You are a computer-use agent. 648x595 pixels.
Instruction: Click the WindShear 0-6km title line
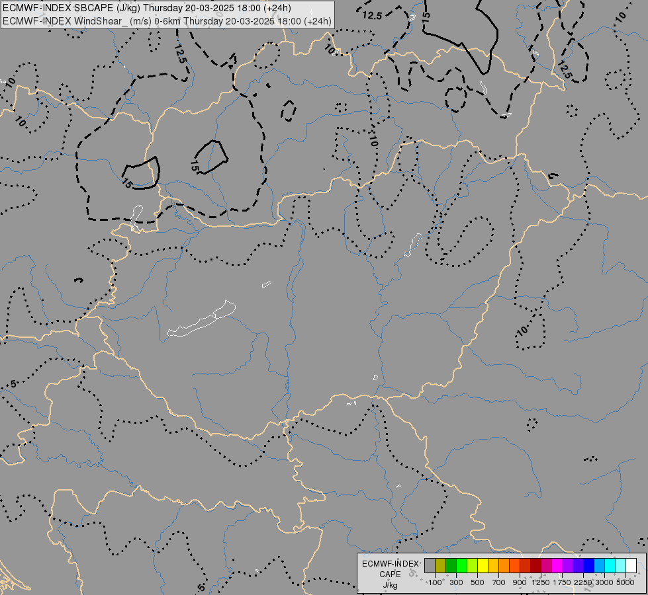point(167,21)
